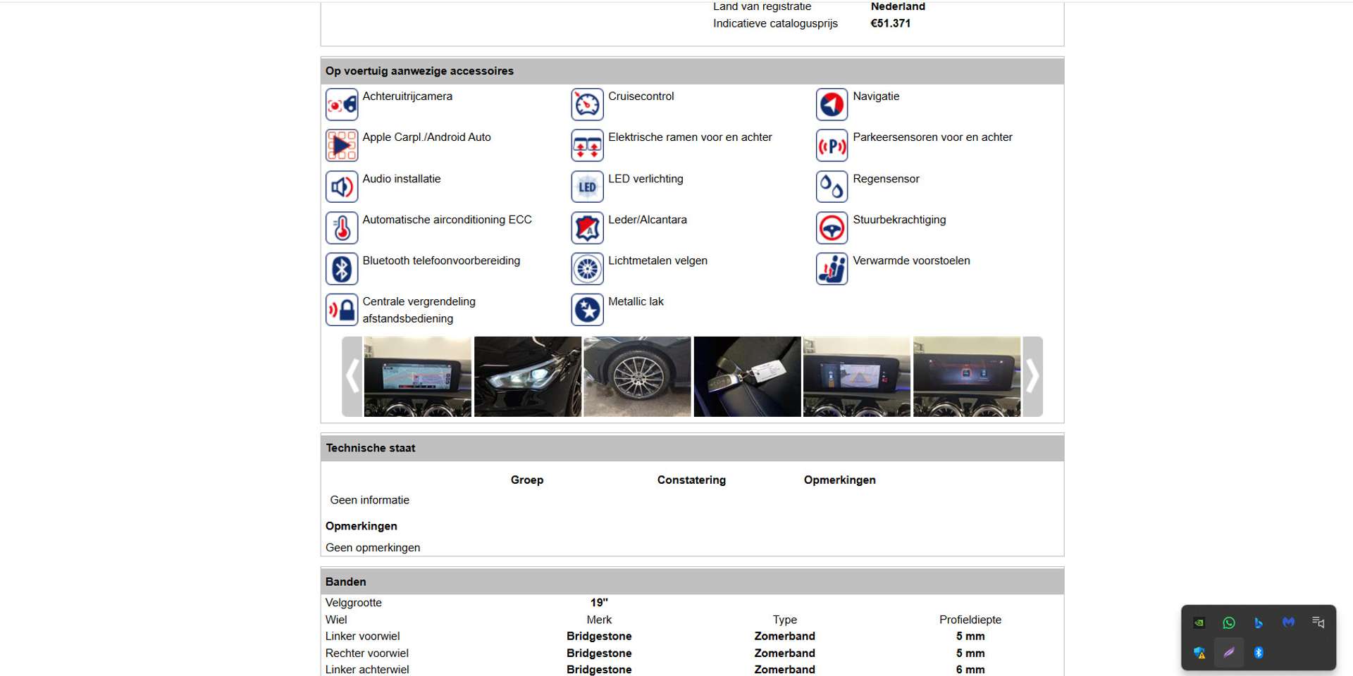Show next photos with right carousel arrow
The width and height of the screenshot is (1353, 676).
[x=1032, y=377]
